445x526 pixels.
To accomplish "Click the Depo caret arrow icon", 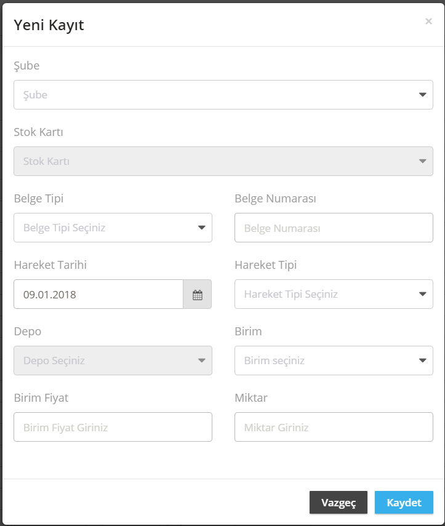I will pyautogui.click(x=202, y=361).
